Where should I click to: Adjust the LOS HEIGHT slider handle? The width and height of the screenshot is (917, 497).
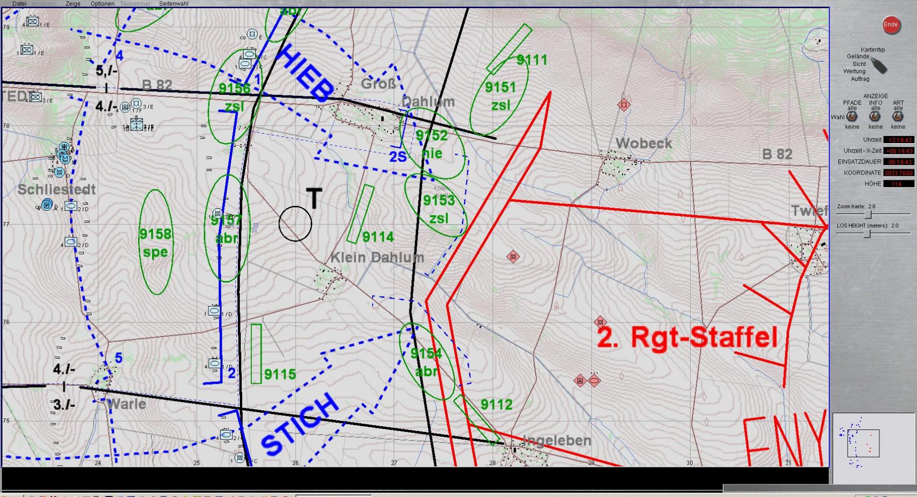867,233
